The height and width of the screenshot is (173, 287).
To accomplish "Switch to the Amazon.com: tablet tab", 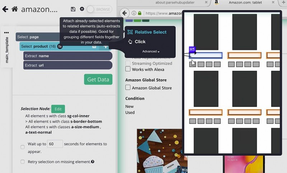I will click(x=245, y=3).
